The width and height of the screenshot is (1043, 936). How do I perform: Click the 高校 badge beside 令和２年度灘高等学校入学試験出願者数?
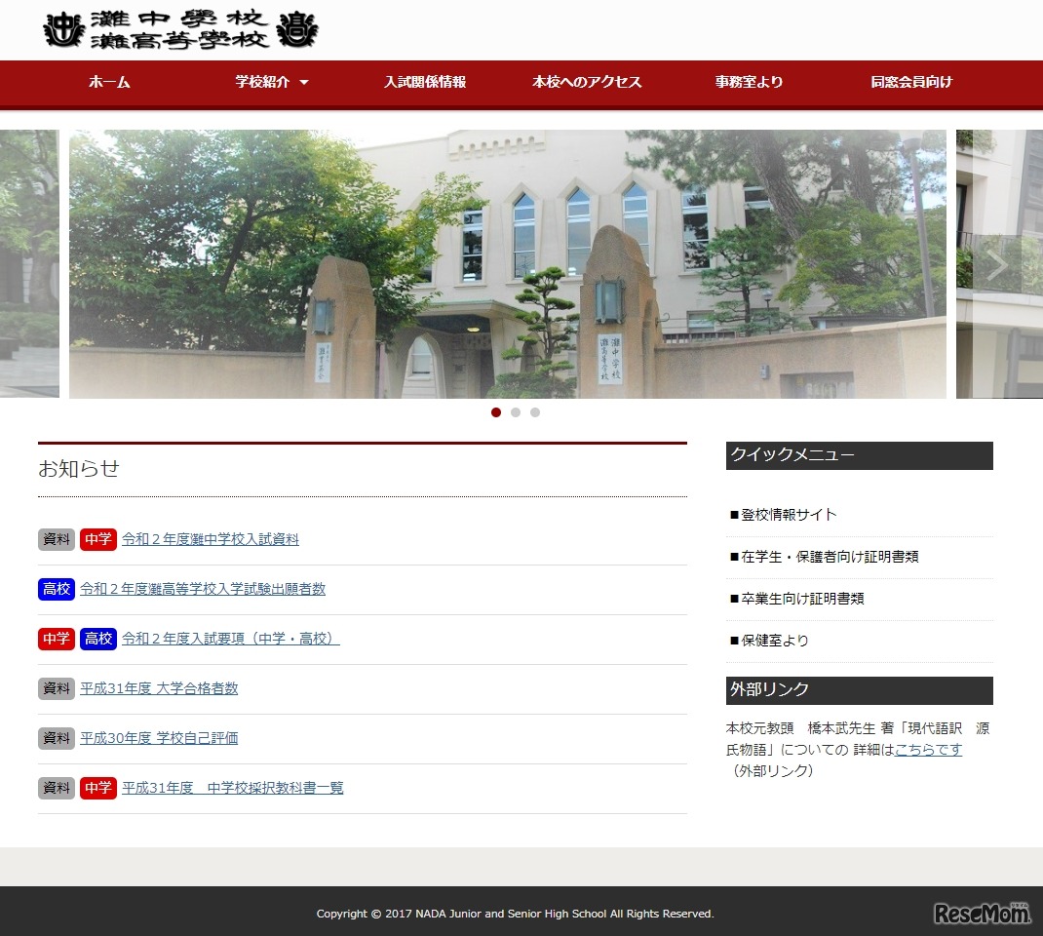pyautogui.click(x=56, y=588)
